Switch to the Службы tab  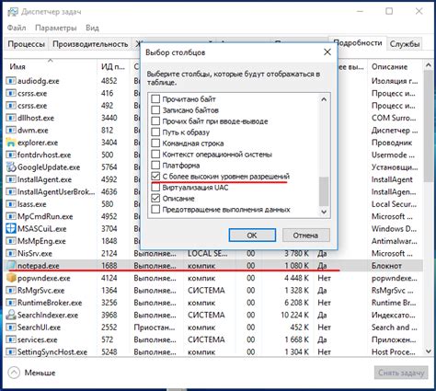(x=405, y=44)
